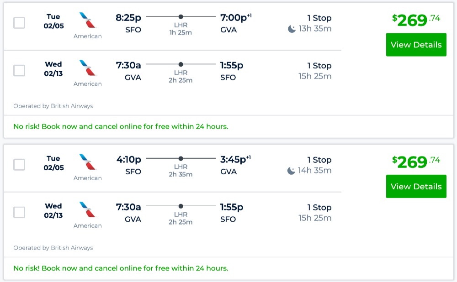Click overnight moon icon beside 14h 35m
The height and width of the screenshot is (282, 457).
[292, 171]
